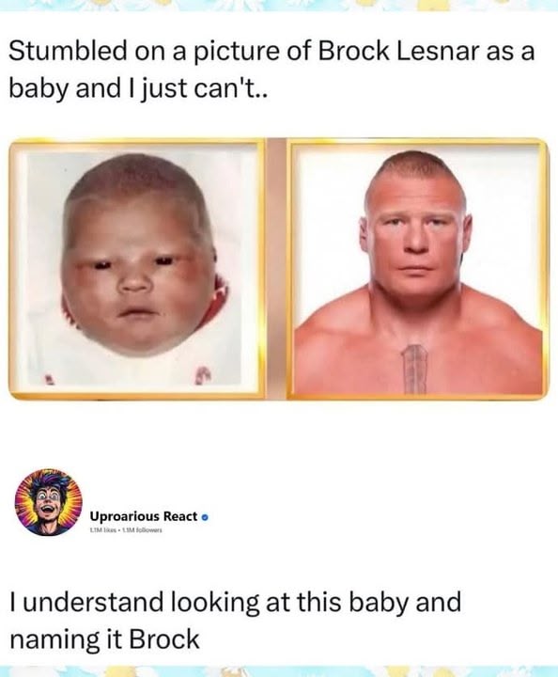Click the baby's pink collar
Viewport: 558px width, 677px height.
218,298
